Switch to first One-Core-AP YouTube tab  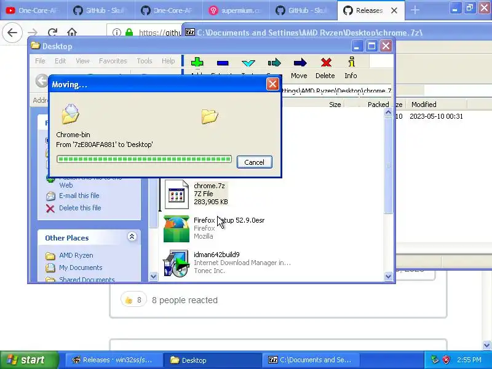33,10
